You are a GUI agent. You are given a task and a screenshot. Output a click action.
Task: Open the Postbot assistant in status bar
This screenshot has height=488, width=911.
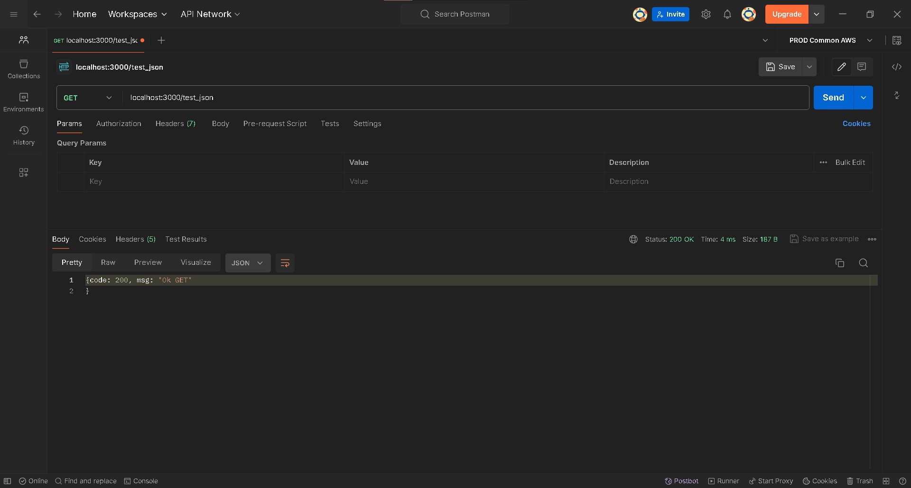[x=681, y=481]
